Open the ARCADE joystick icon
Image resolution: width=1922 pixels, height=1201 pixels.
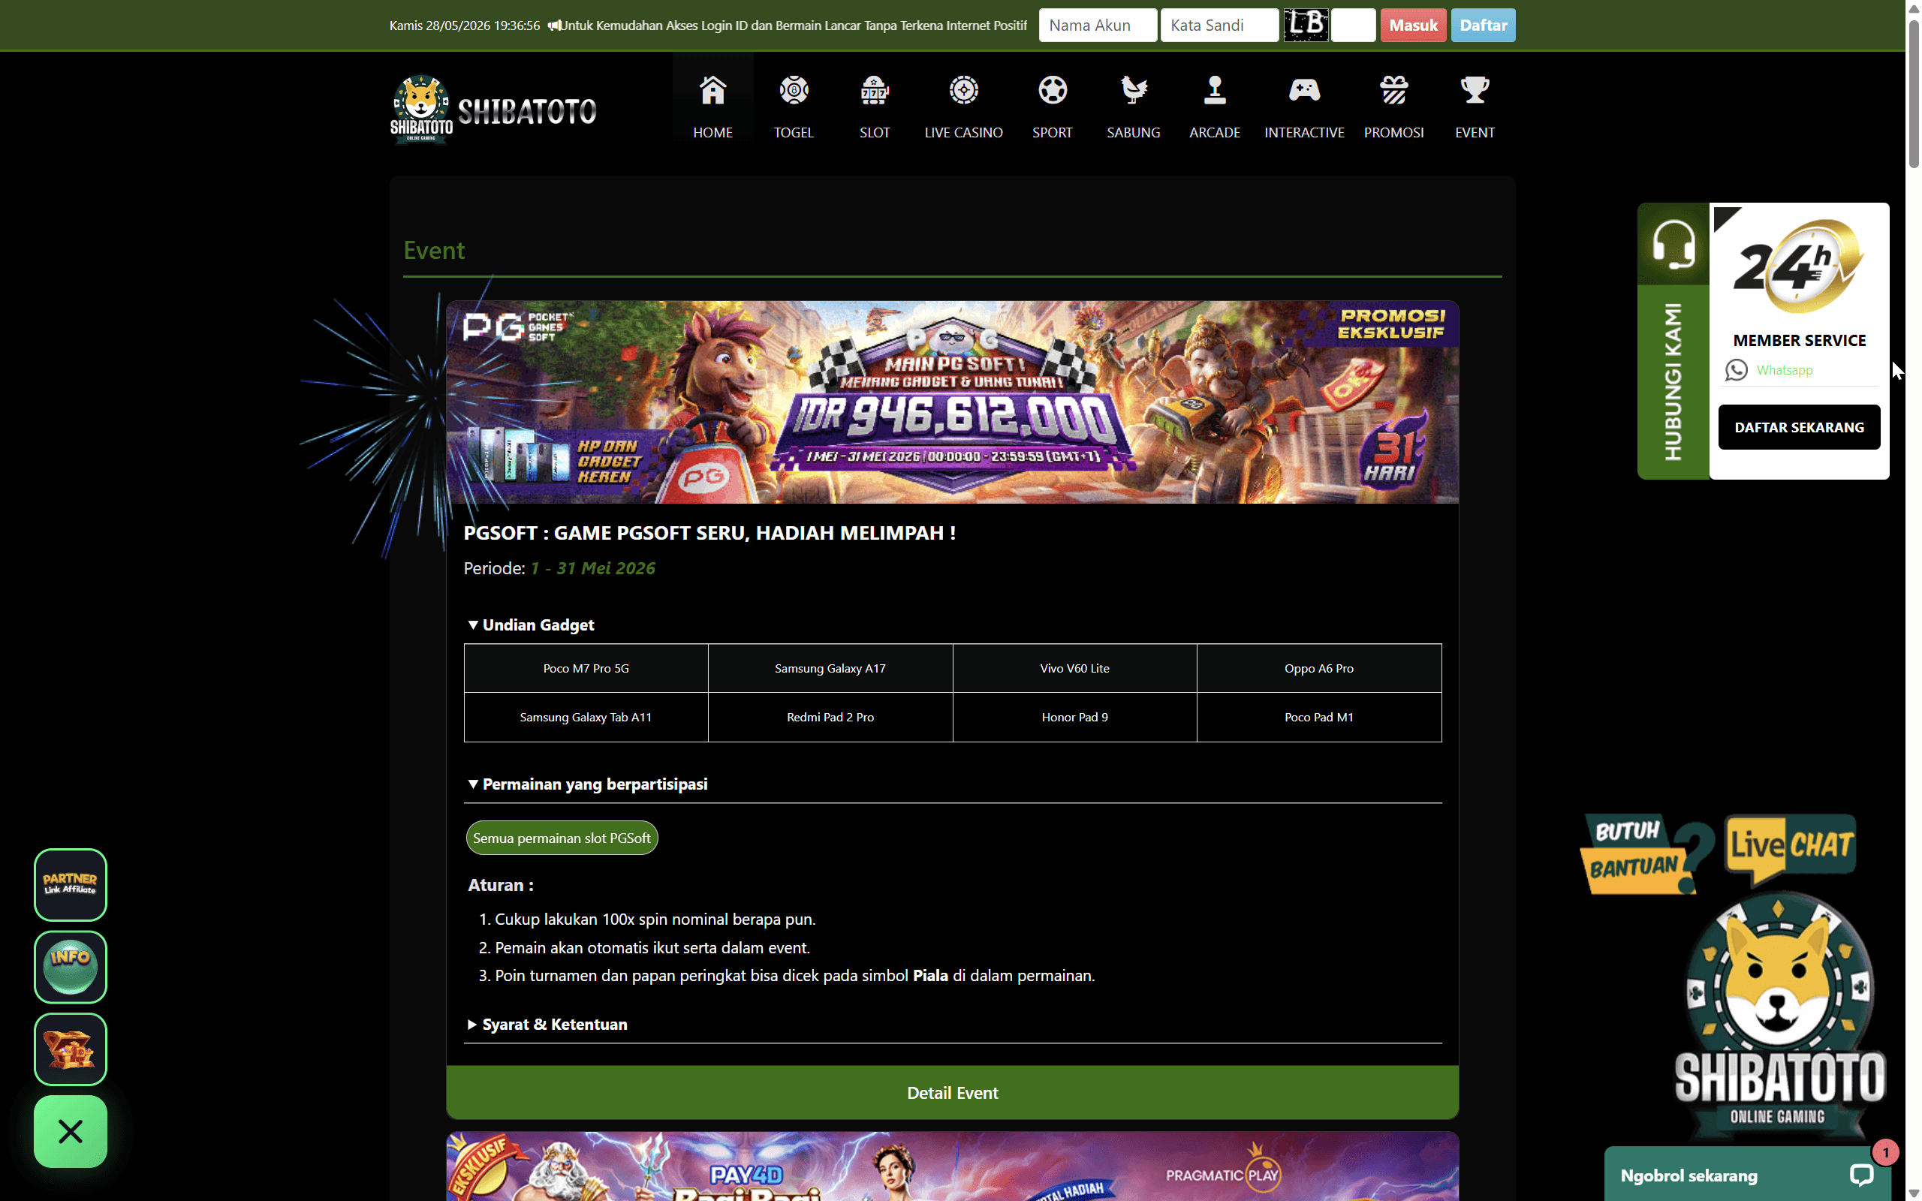1214,91
